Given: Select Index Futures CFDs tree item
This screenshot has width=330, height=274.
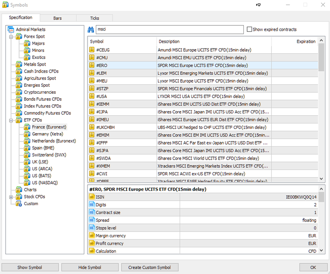Looking at the screenshot, I should click(x=43, y=106).
